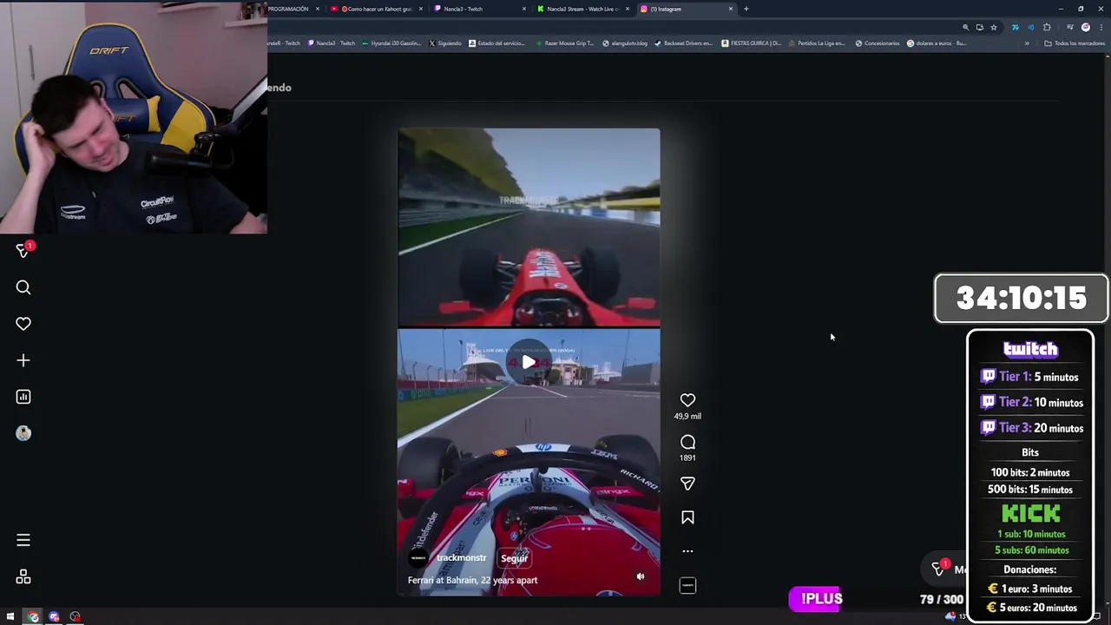The height and width of the screenshot is (625, 1111).
Task: Open the dashboard chart icon in the sidebar
Action: pyautogui.click(x=23, y=397)
